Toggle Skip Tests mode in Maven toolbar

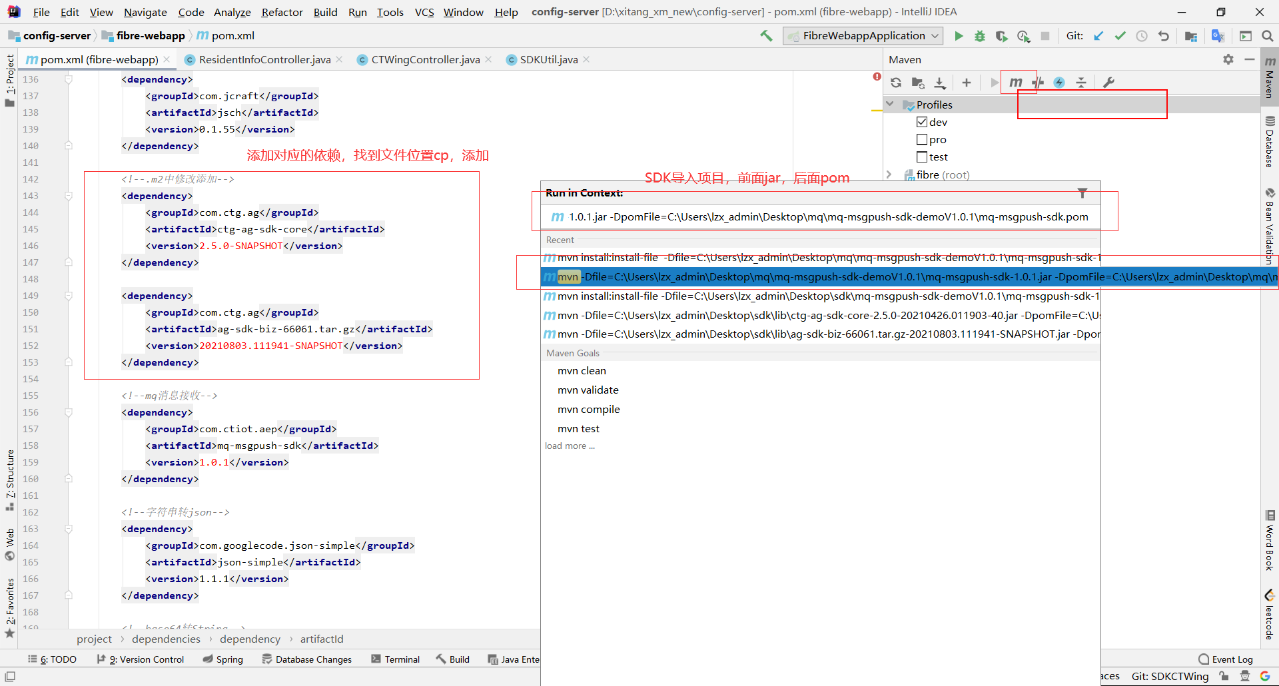(1038, 82)
